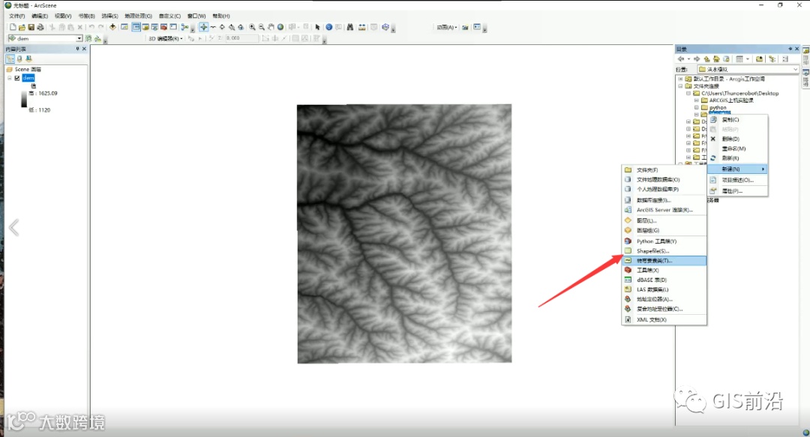810x437 pixels.
Task: Click the Zoom Out tool
Action: (x=262, y=27)
